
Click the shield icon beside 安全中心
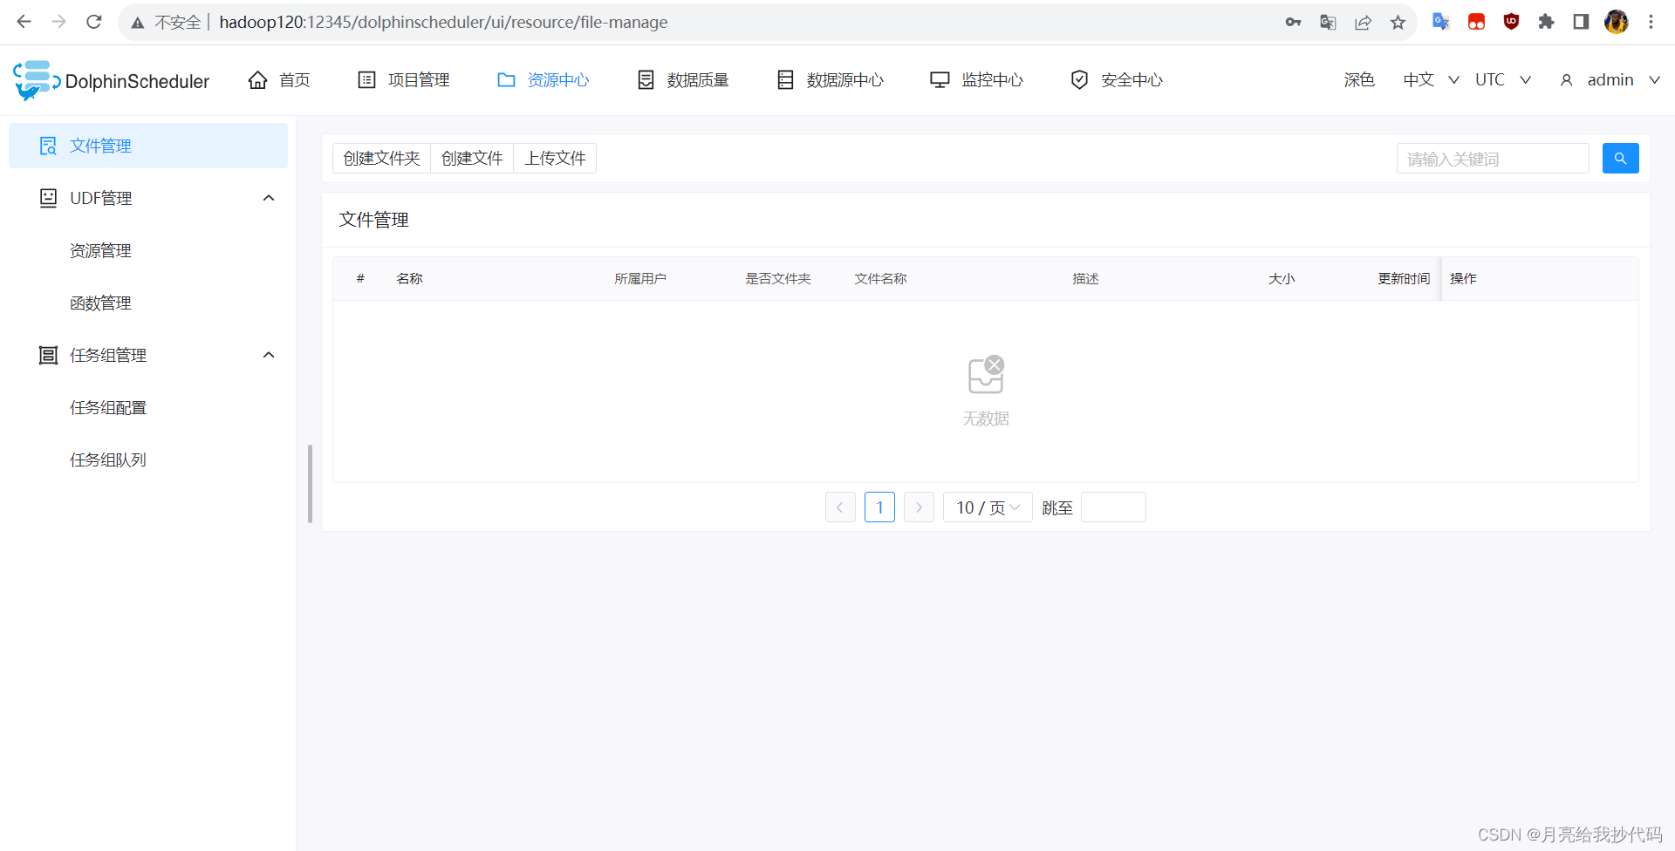click(1079, 80)
